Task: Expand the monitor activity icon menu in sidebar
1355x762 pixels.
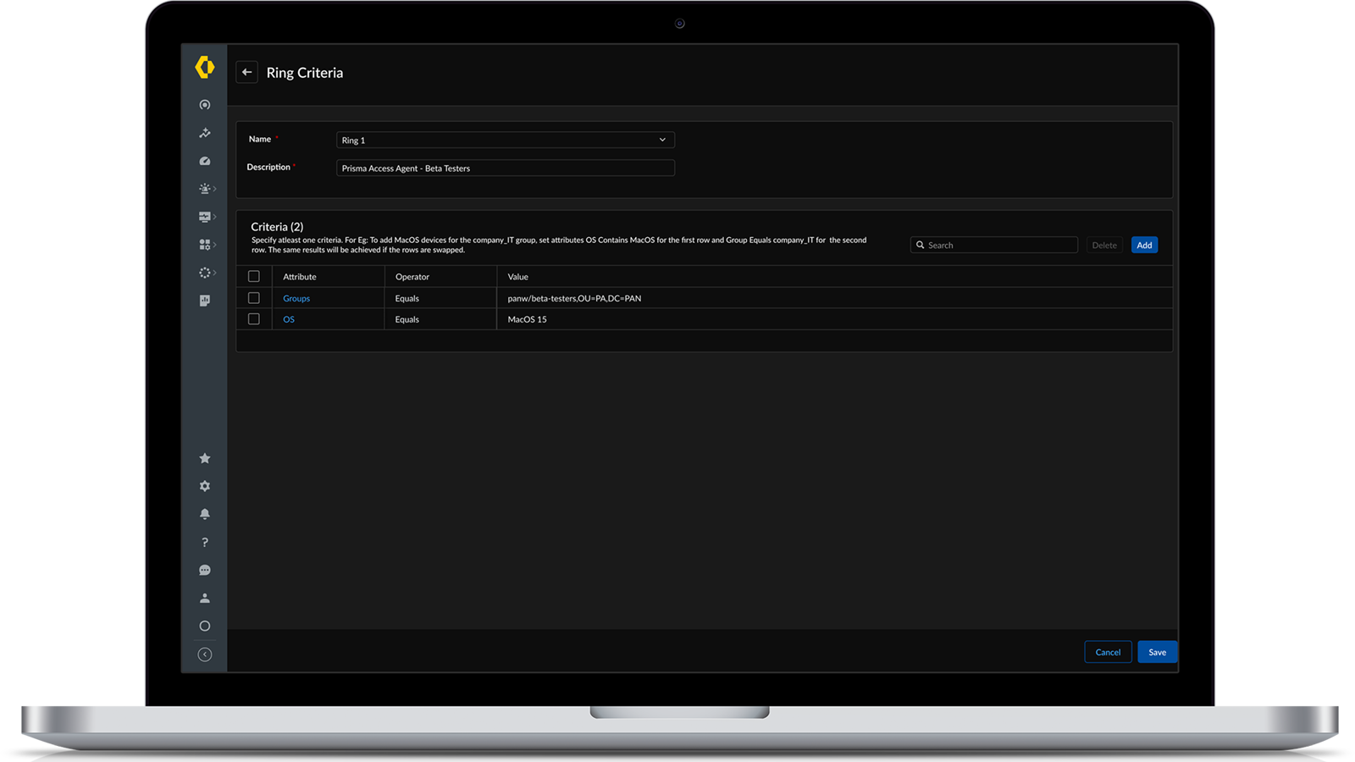Action: coord(206,217)
